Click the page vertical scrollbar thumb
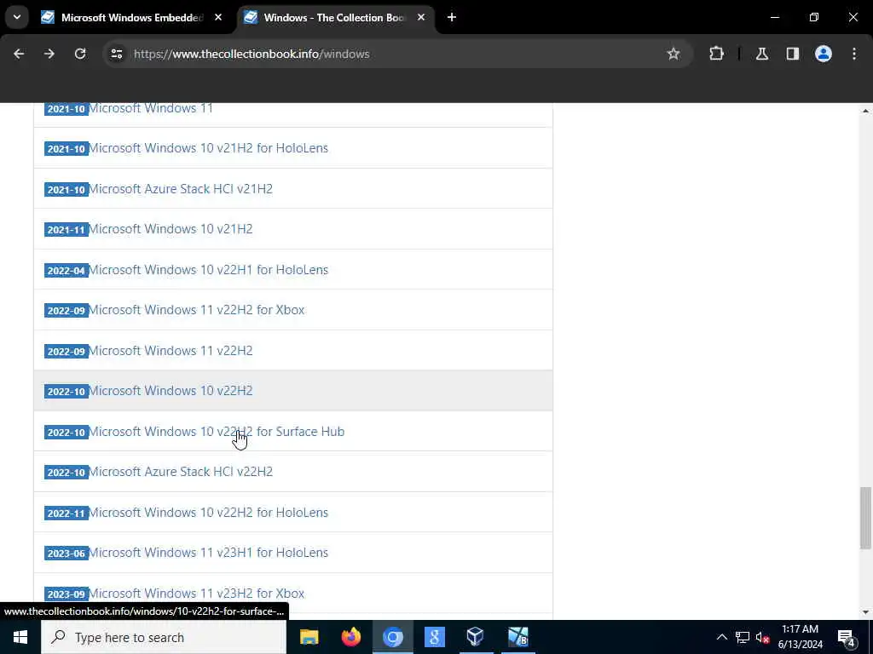Viewport: 873px width, 654px height. (x=865, y=517)
